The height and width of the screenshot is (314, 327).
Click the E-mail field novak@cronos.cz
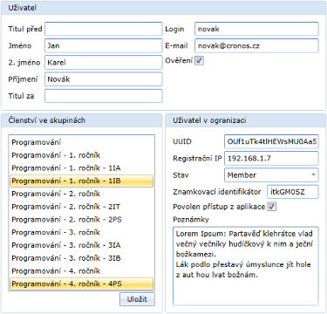coord(256,45)
